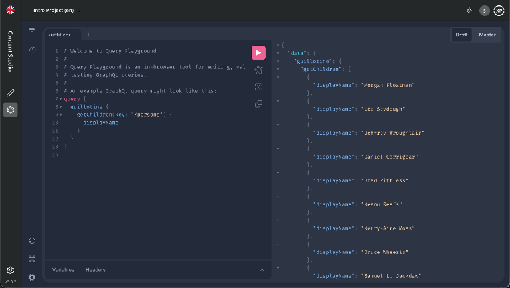Open the Headers tab
This screenshot has height=288, width=510.
[x=96, y=270]
